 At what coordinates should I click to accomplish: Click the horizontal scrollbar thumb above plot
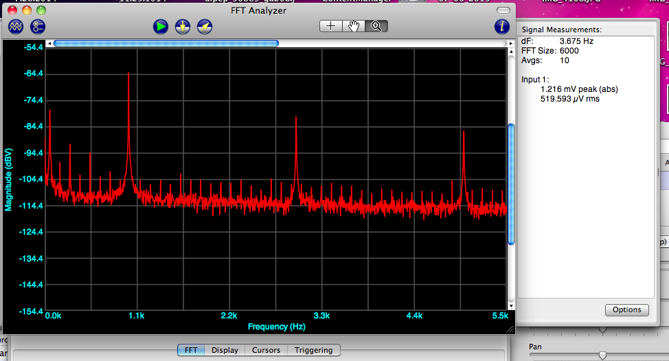point(166,43)
